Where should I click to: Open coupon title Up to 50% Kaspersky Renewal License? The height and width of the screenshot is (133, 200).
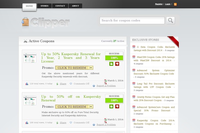[x=71, y=58]
